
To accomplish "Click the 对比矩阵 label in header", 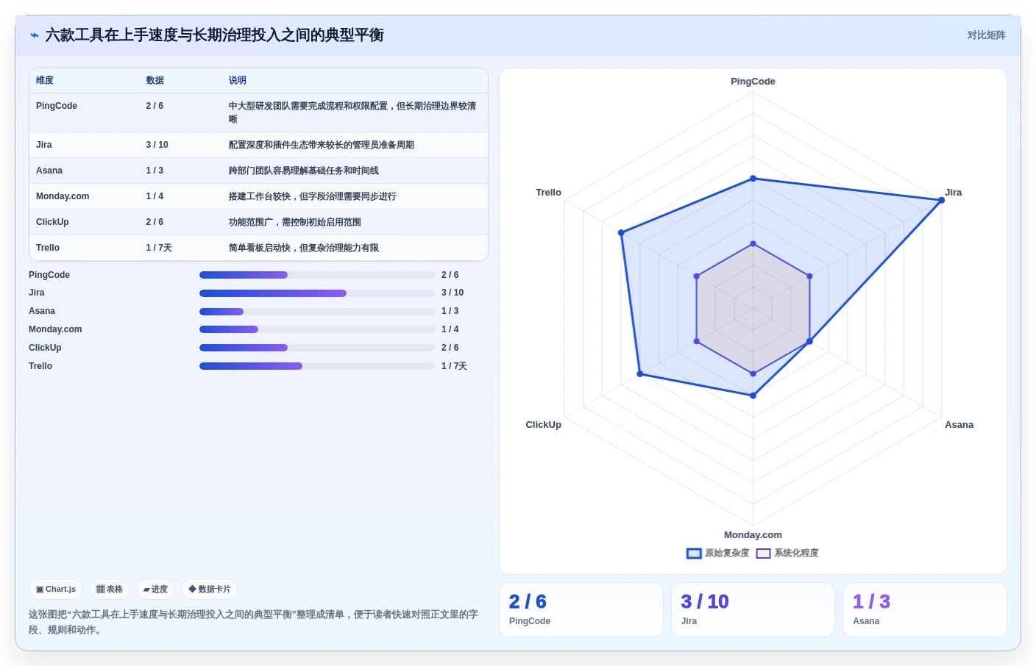I will (x=986, y=35).
